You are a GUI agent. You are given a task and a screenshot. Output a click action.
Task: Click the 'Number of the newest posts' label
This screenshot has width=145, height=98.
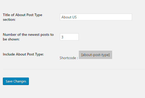click(x=28, y=37)
